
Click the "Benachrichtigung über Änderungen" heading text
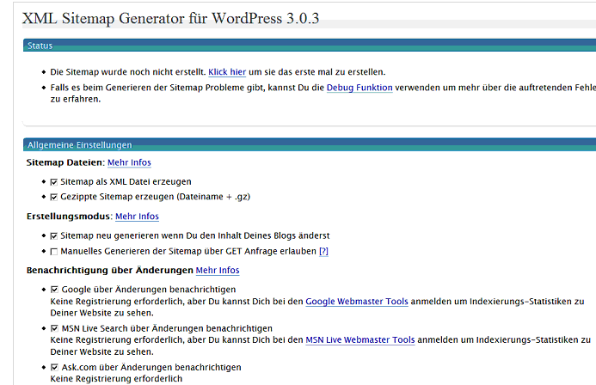[x=110, y=271]
